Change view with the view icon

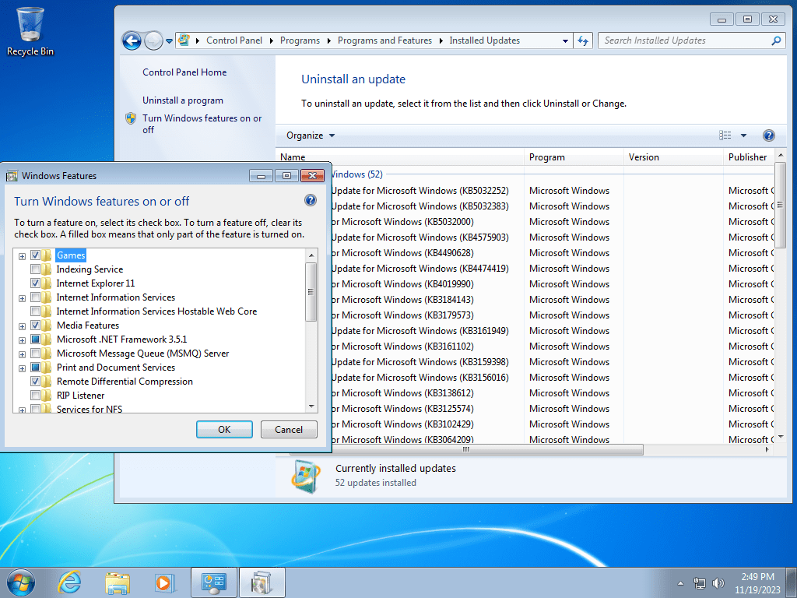point(725,135)
